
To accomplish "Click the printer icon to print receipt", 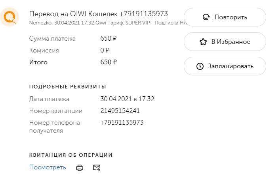I will (80, 168).
